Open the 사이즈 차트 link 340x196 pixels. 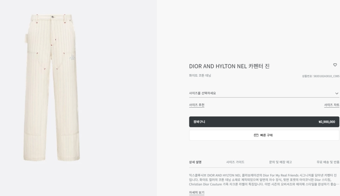[331, 105]
